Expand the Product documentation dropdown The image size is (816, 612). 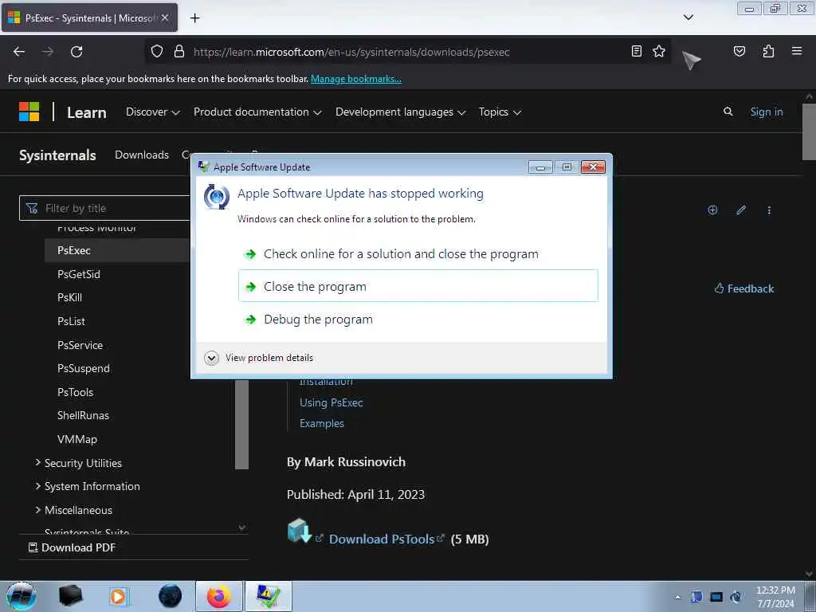(257, 112)
